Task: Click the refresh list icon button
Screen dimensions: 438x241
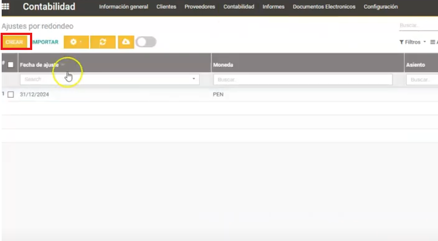Action: 103,42
